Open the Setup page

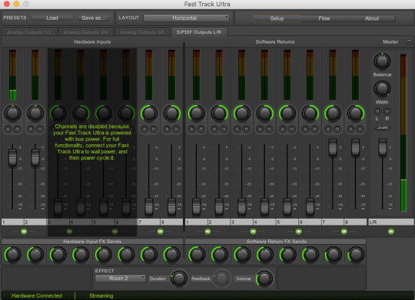pyautogui.click(x=277, y=18)
